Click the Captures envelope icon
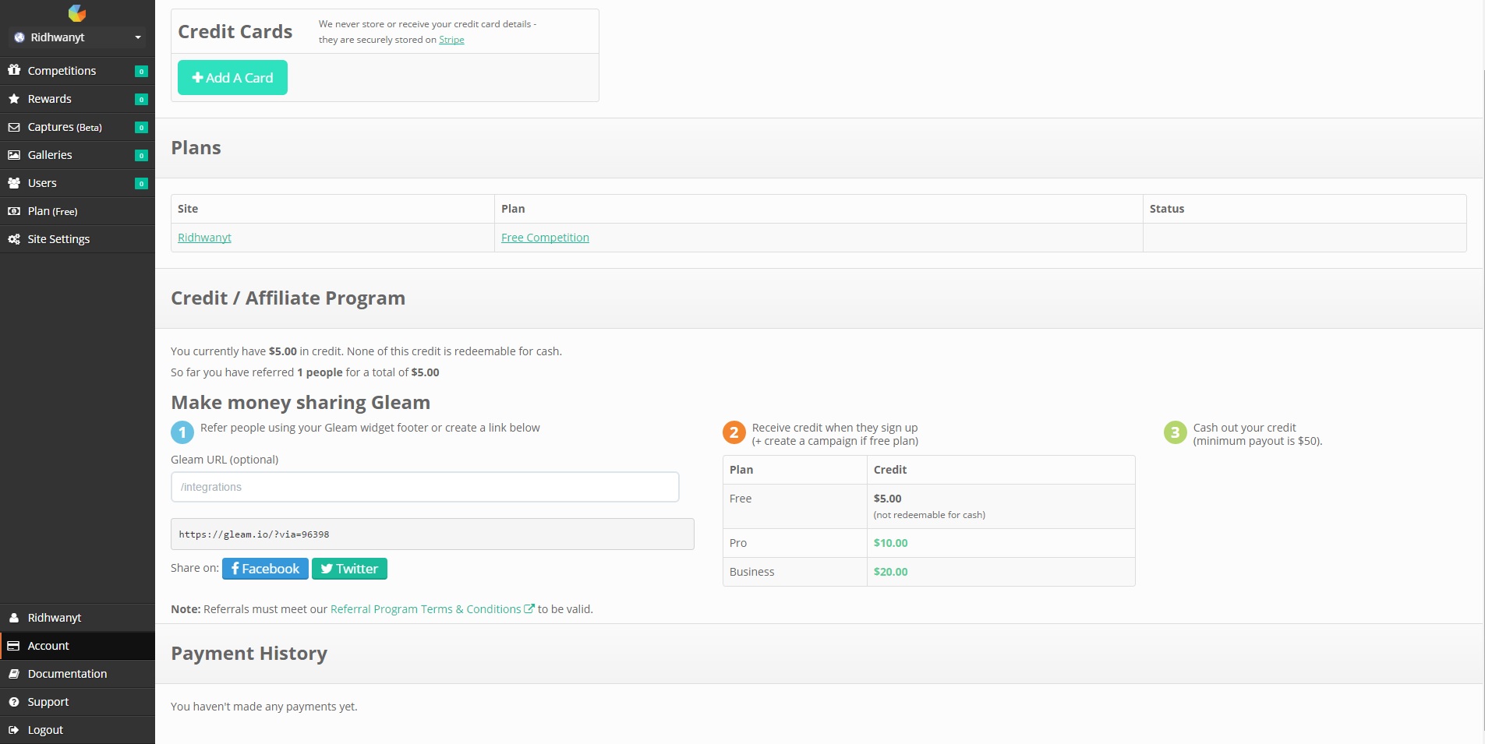The width and height of the screenshot is (1485, 744). 14,127
